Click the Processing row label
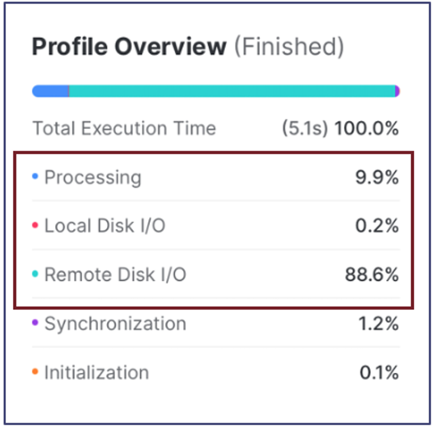This screenshot has width=437, height=428. [93, 178]
